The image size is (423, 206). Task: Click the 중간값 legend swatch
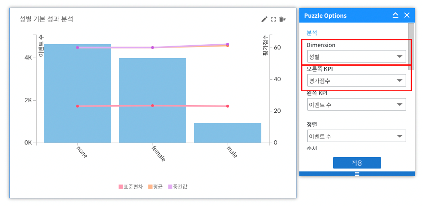pos(170,186)
